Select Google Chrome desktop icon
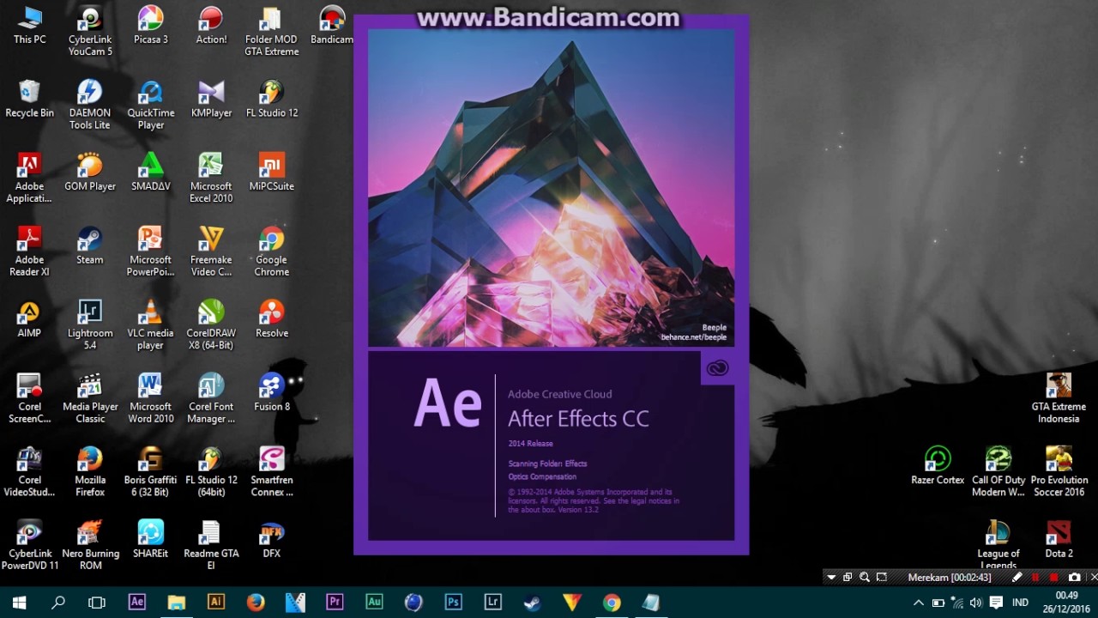Viewport: 1098px width, 618px height. pos(272,251)
